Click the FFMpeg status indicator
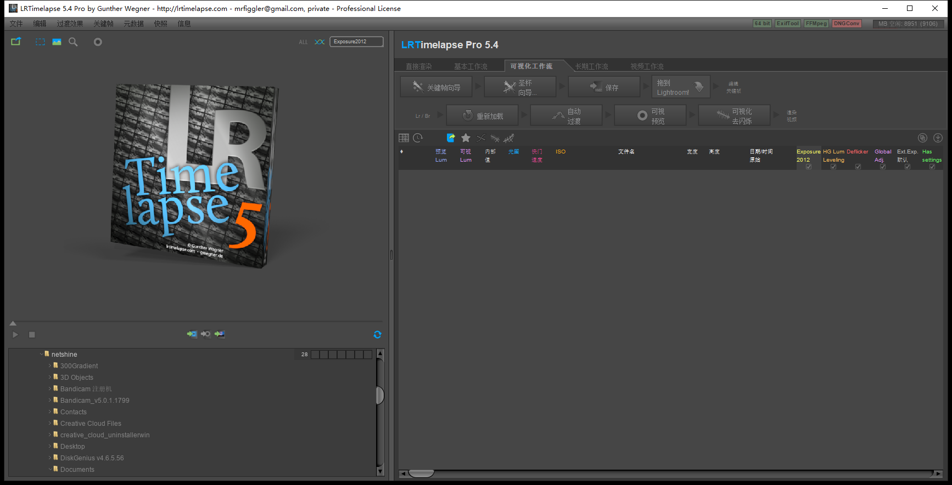 (x=816, y=24)
